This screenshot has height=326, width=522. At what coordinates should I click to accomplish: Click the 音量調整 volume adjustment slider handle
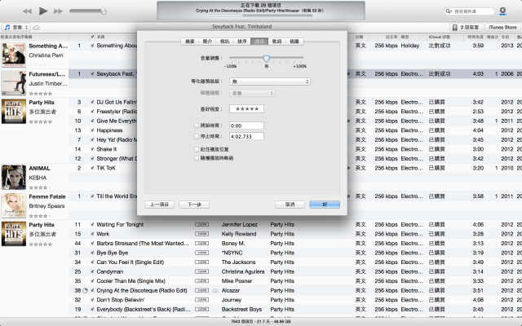(267, 59)
